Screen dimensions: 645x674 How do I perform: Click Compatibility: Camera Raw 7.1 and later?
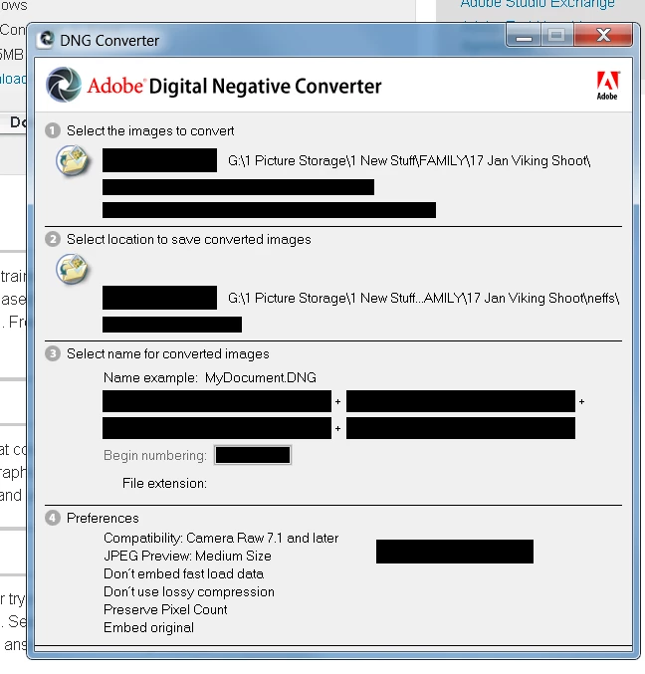(221, 539)
